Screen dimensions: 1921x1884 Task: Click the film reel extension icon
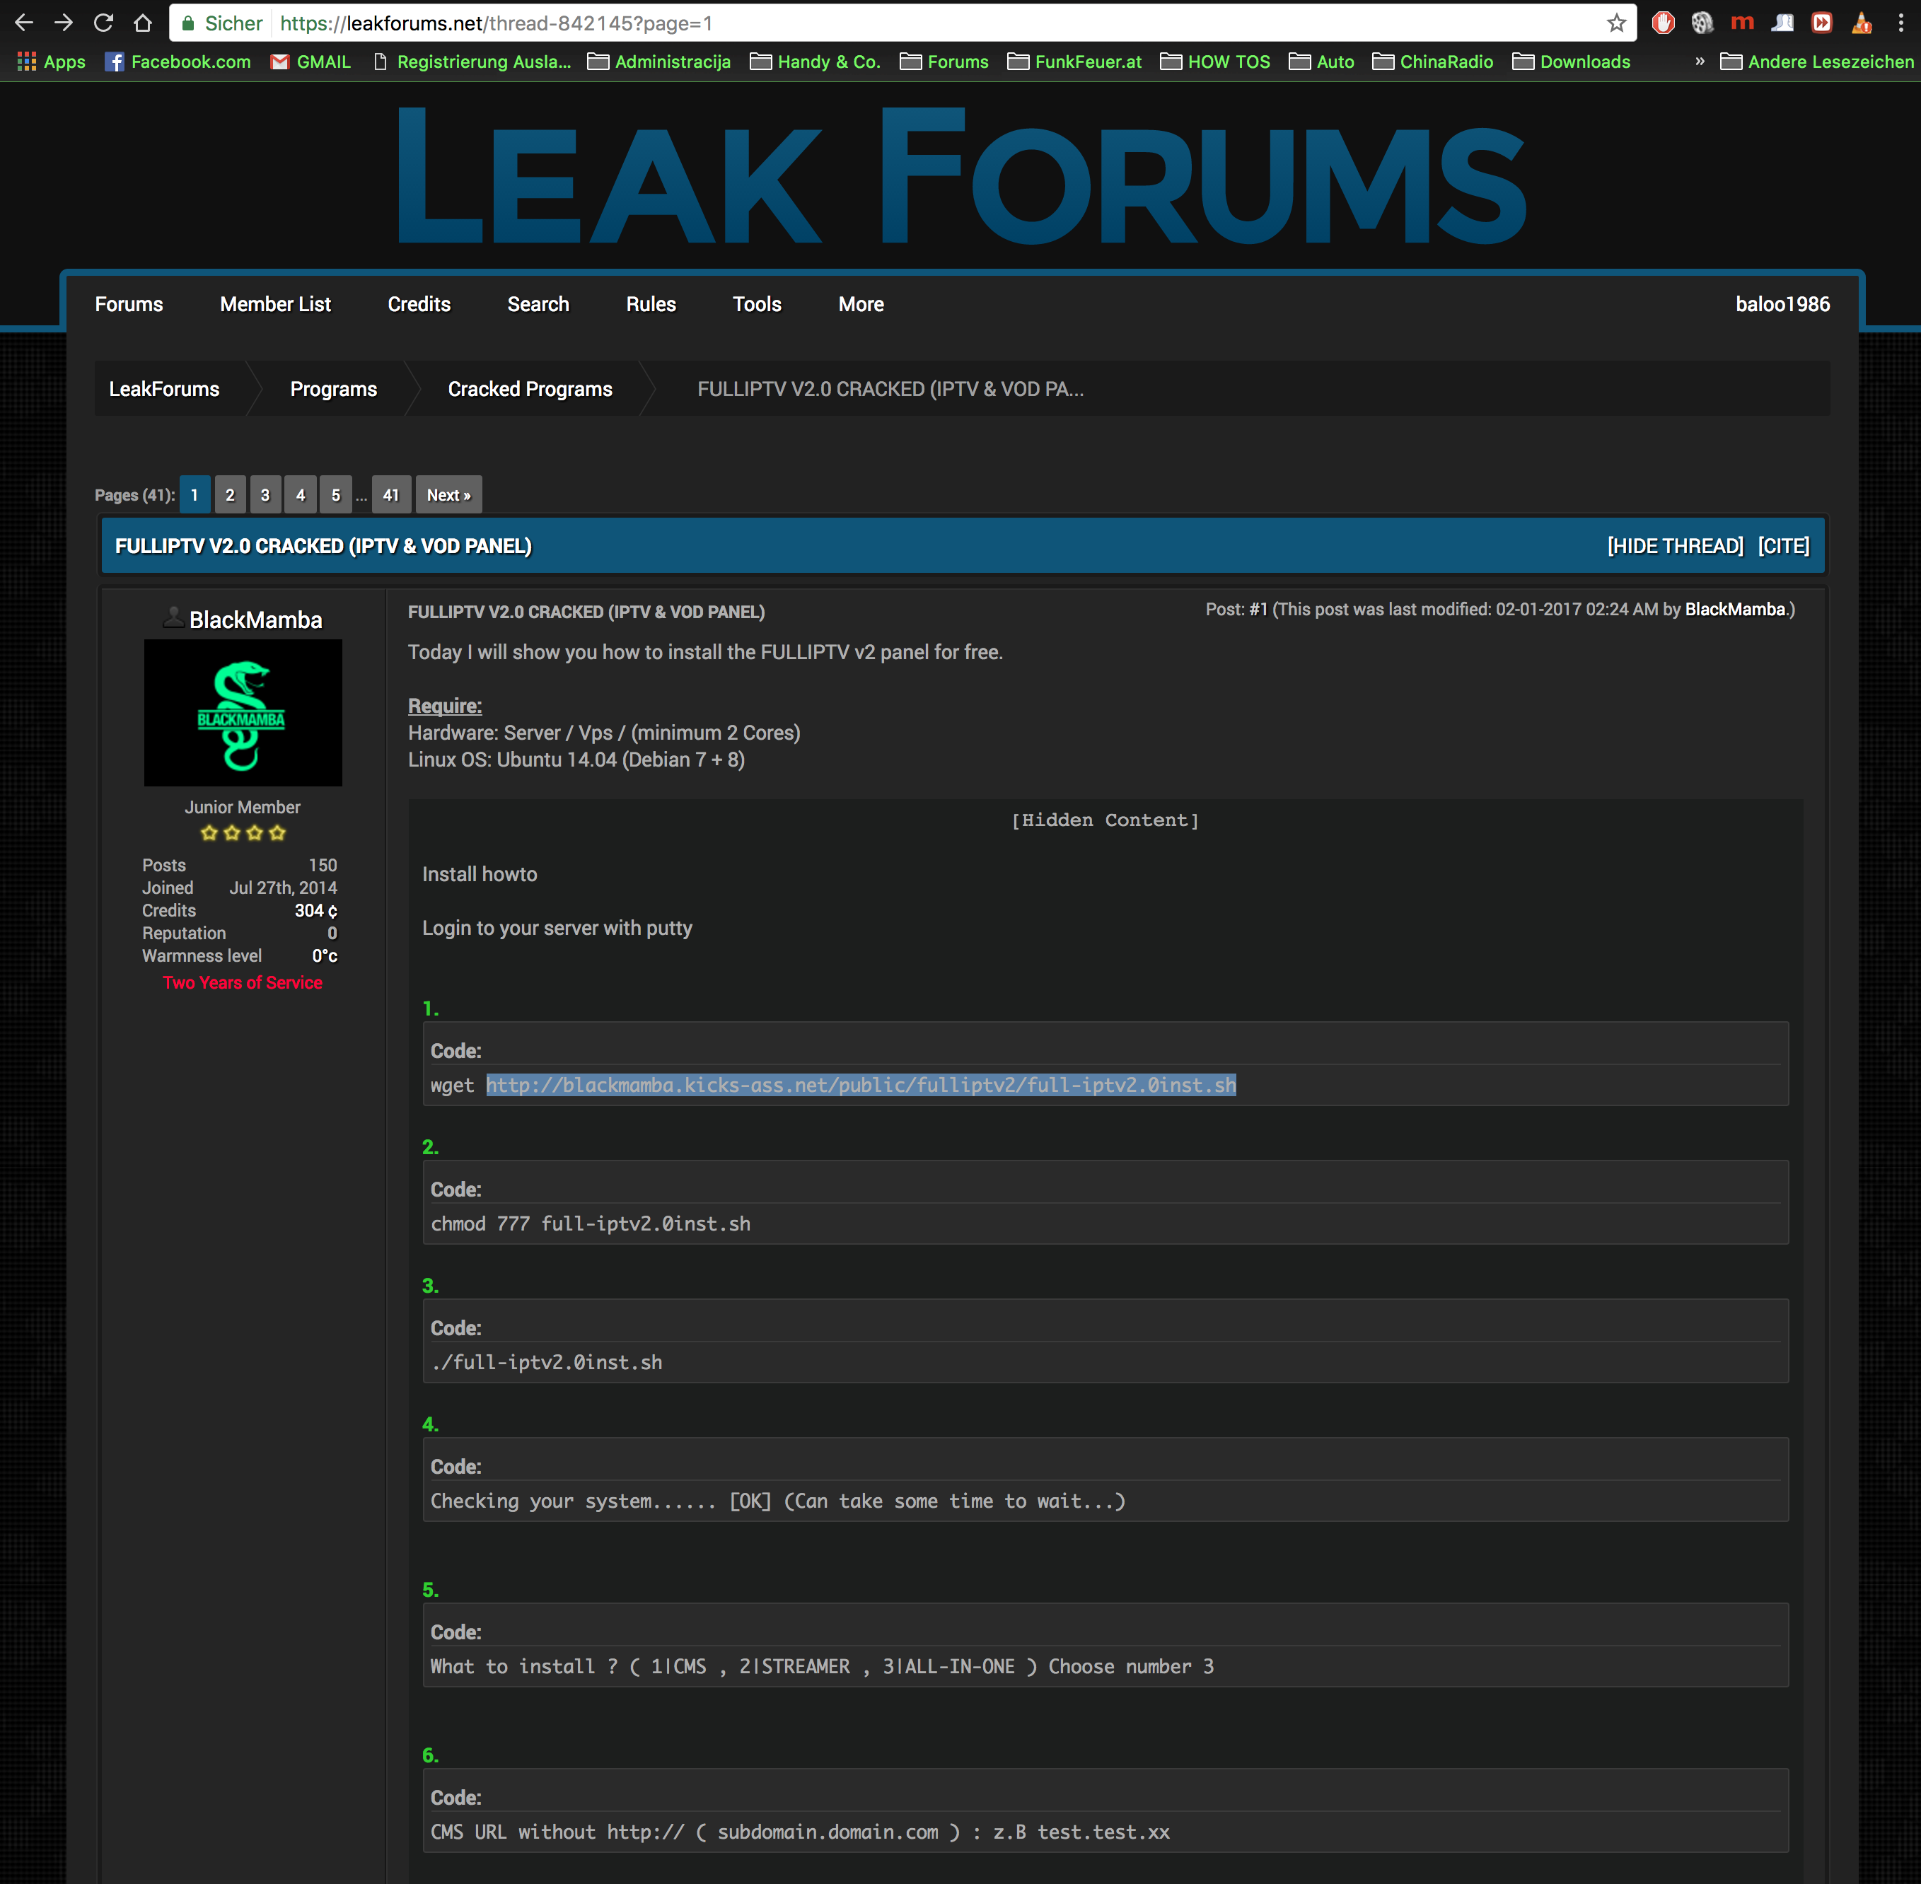(1702, 23)
